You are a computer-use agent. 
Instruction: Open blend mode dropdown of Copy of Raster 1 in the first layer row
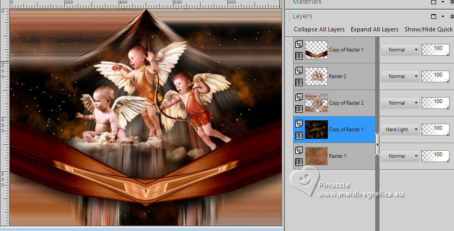(x=400, y=50)
